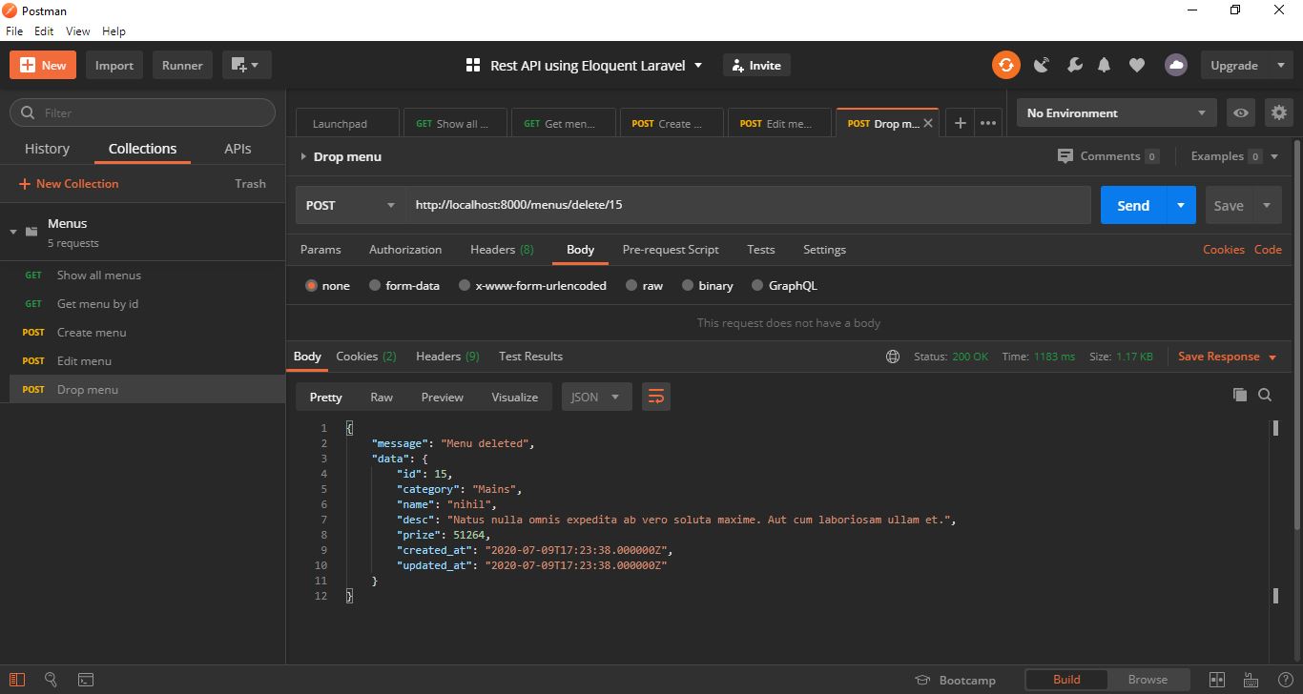Add a new request tab with plus

(x=961, y=123)
